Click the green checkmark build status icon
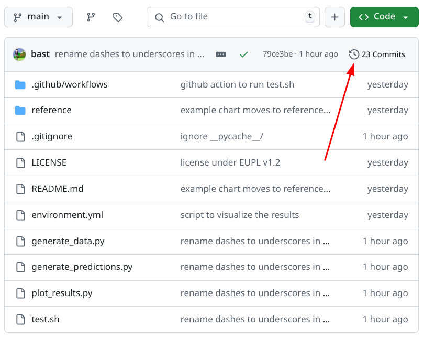 pos(243,54)
